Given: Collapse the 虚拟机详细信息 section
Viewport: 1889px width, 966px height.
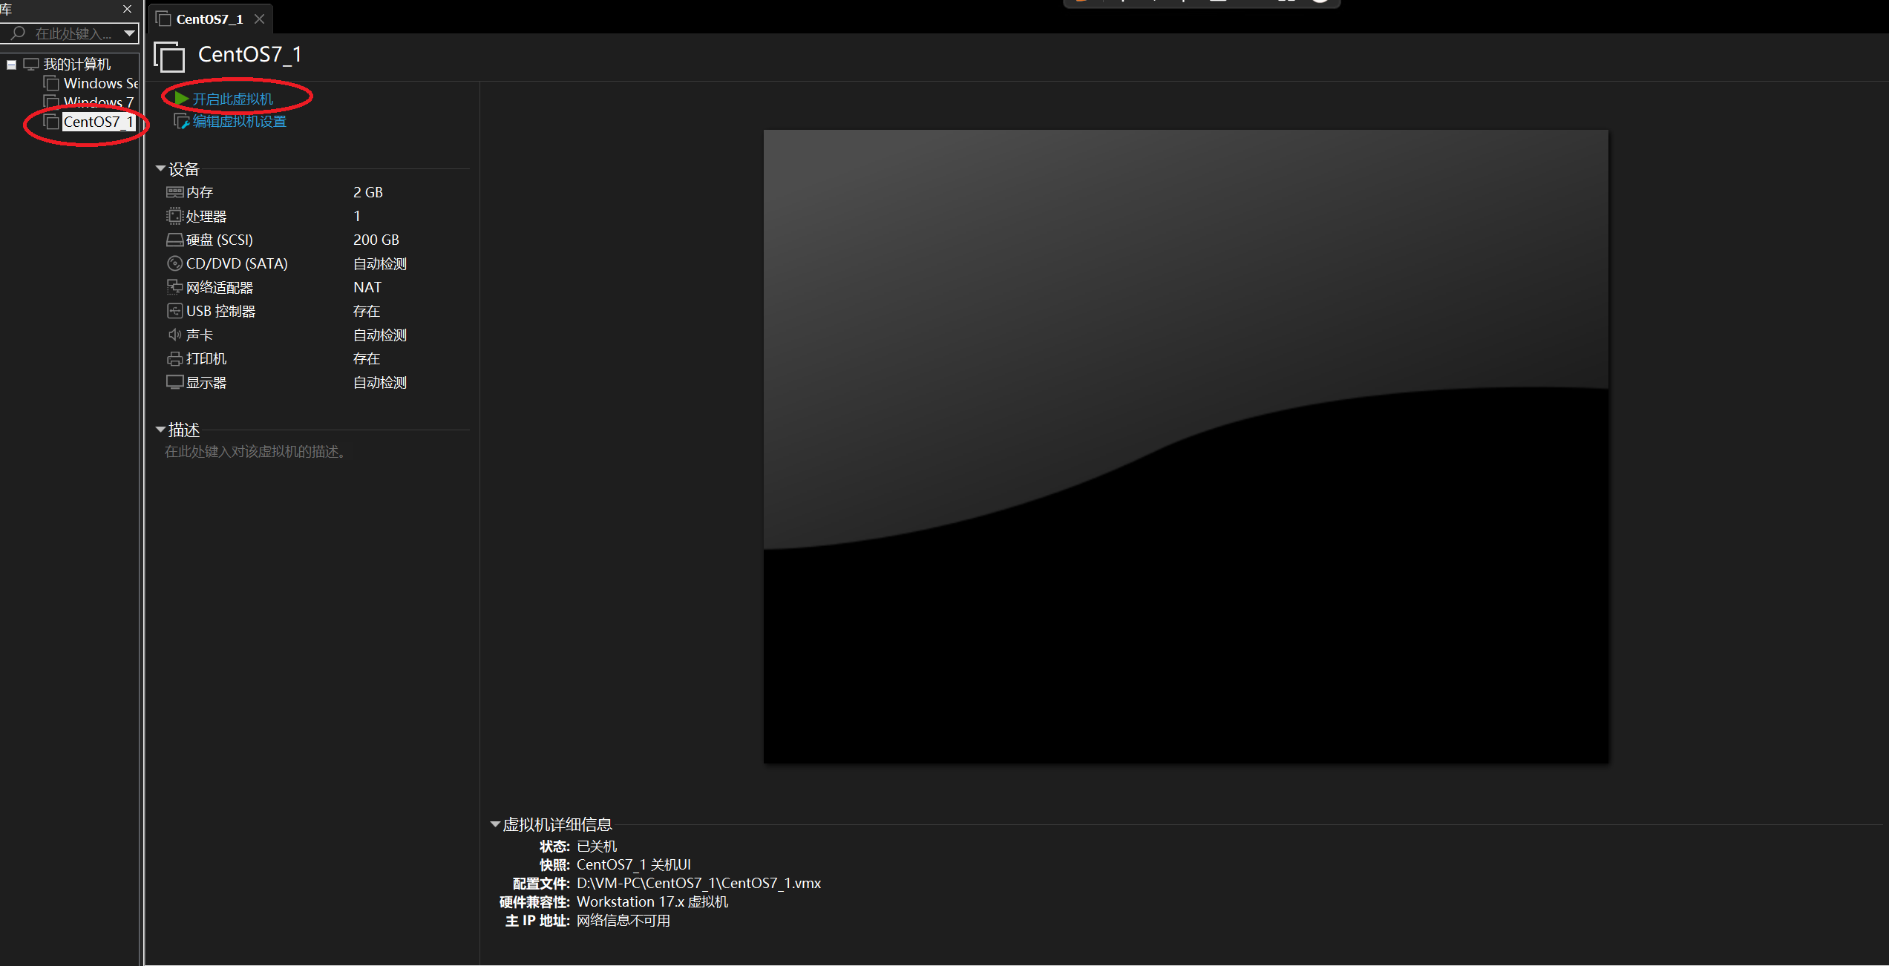Looking at the screenshot, I should 495,824.
